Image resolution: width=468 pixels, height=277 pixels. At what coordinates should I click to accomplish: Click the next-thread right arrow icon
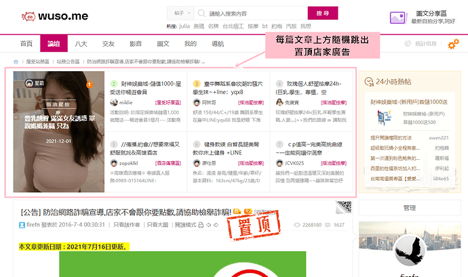[x=216, y=225]
